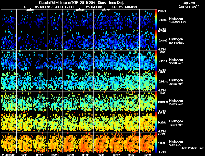This screenshot has width=205, height=156.
Task: Select the 'Hydrogen 13-24 keV' row label
Action: coord(176,123)
